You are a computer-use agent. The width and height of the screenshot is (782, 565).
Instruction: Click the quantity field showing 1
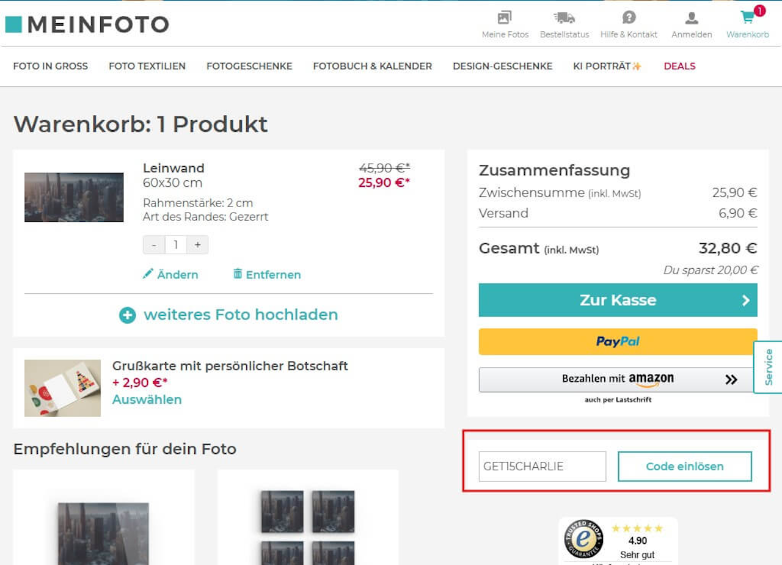coord(176,245)
